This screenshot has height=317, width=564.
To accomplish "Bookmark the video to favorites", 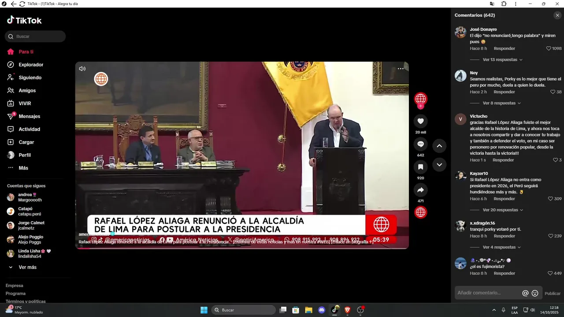I will (x=421, y=167).
